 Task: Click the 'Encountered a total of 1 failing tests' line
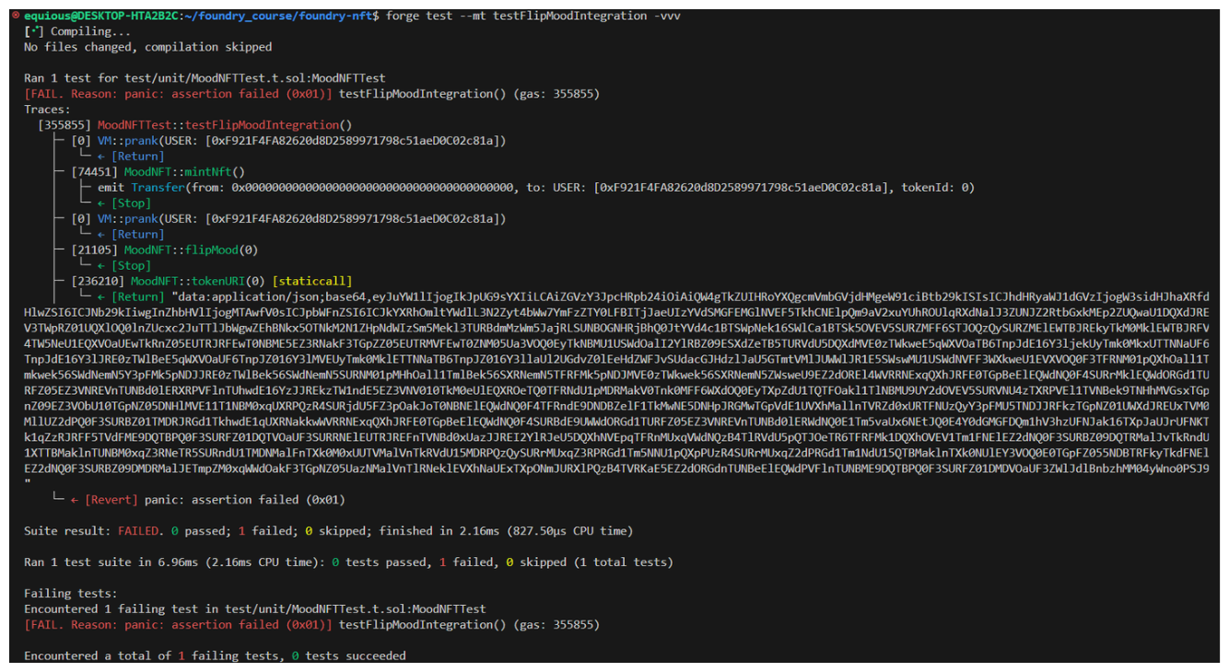click(214, 656)
